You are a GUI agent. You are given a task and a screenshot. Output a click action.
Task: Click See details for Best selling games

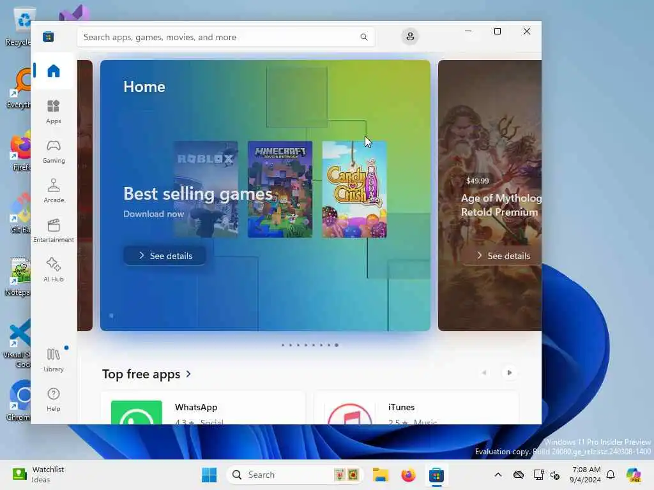click(x=165, y=255)
